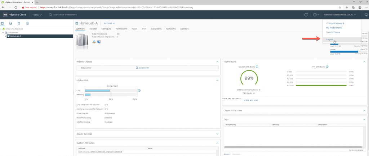
Task: Open the Hosts and Clusters inventory view icon
Action: click(3, 23)
